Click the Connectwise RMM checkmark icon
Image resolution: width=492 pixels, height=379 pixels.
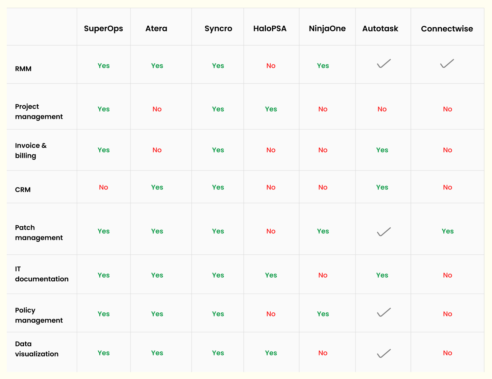[447, 64]
